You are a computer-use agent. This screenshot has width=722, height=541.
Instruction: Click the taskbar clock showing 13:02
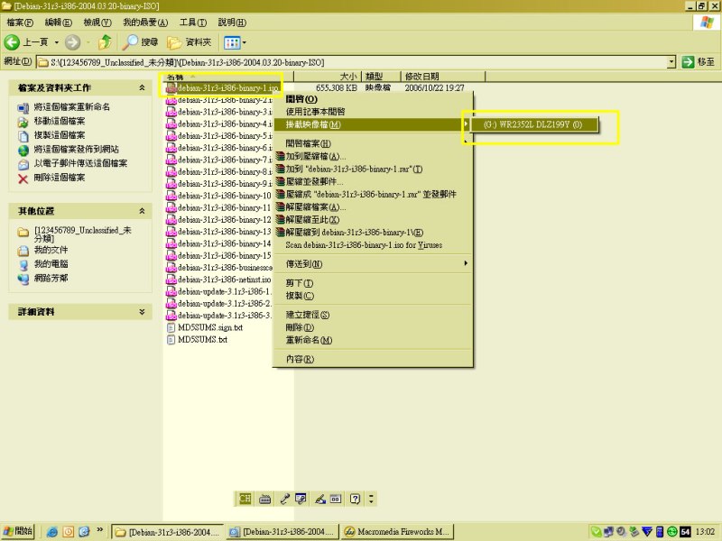coord(705,532)
